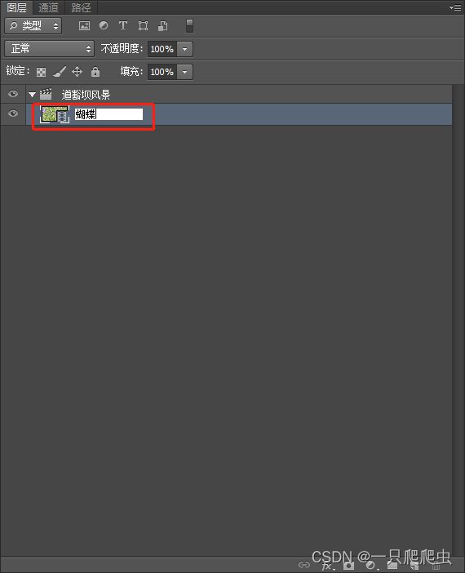Click the 不透明度 100% value field
The height and width of the screenshot is (573, 465).
point(162,49)
